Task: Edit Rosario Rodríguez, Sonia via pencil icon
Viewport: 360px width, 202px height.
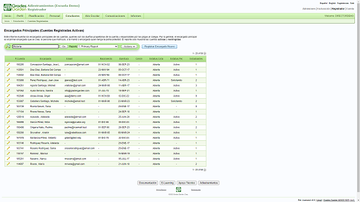Action: tap(8, 148)
